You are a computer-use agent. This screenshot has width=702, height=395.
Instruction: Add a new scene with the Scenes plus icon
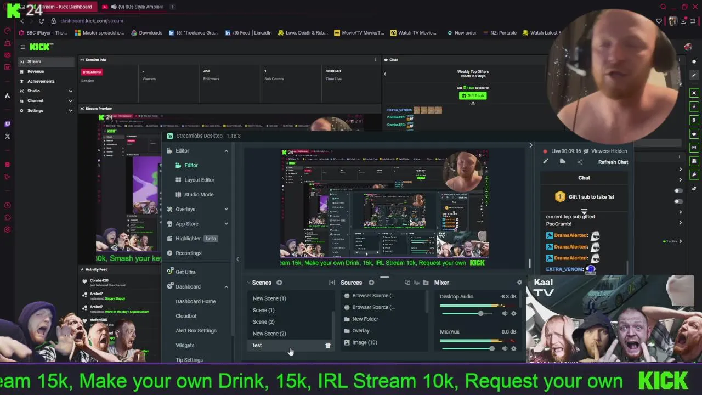279,283
